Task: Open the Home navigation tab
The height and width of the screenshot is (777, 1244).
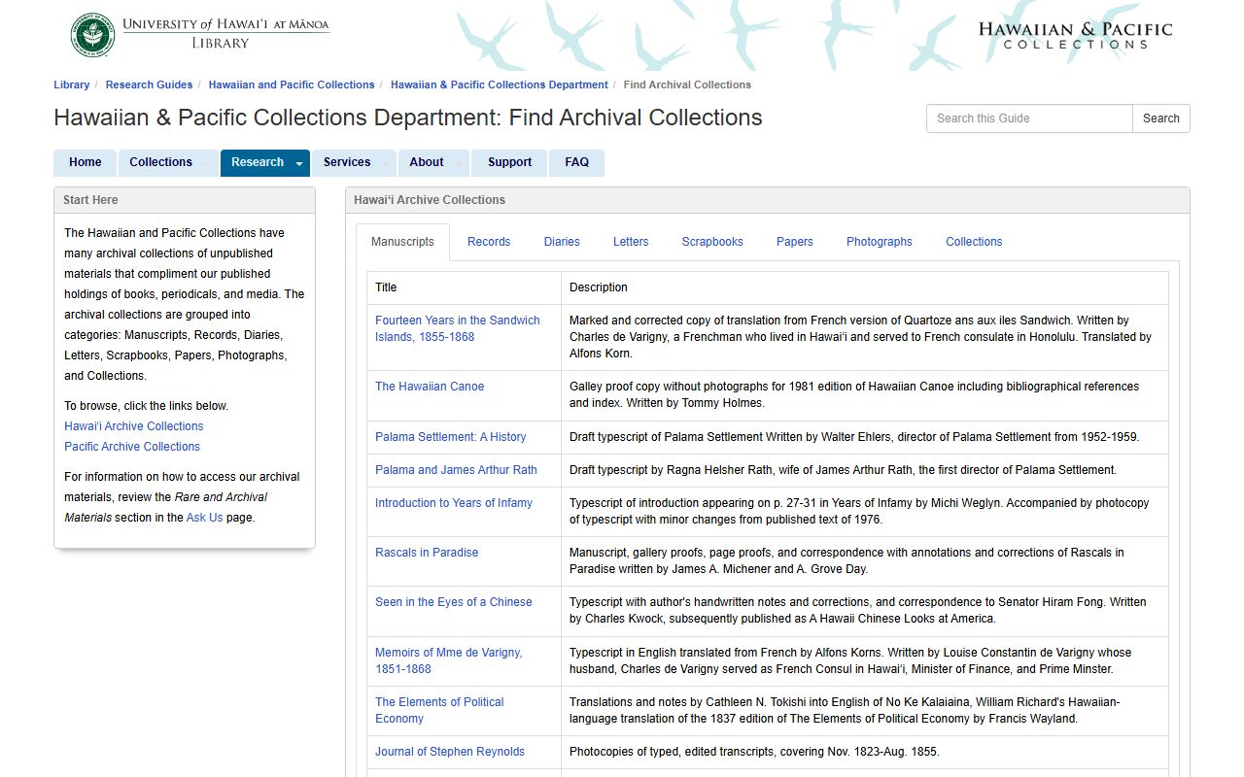Action: click(x=86, y=163)
